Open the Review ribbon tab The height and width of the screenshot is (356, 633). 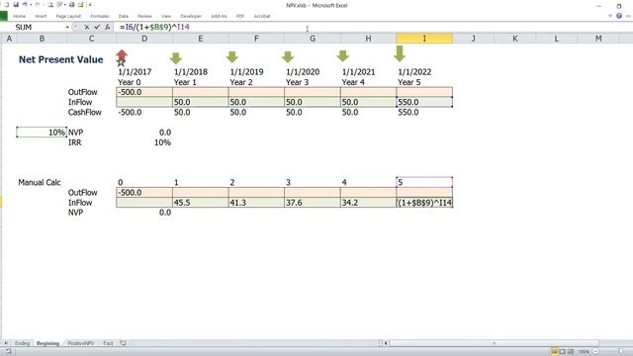(x=144, y=16)
